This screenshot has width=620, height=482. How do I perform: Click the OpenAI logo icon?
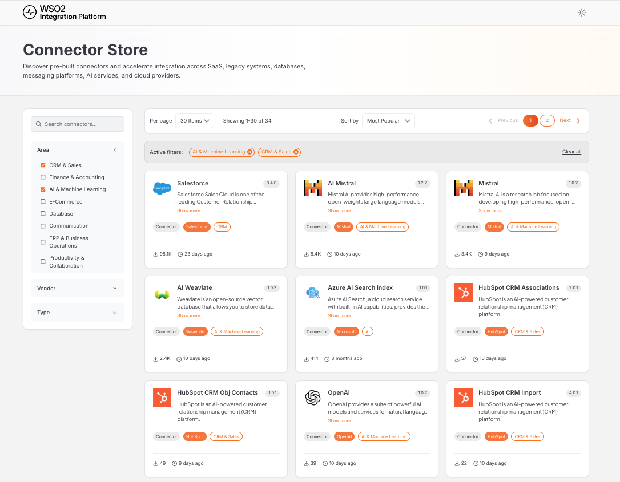point(313,398)
